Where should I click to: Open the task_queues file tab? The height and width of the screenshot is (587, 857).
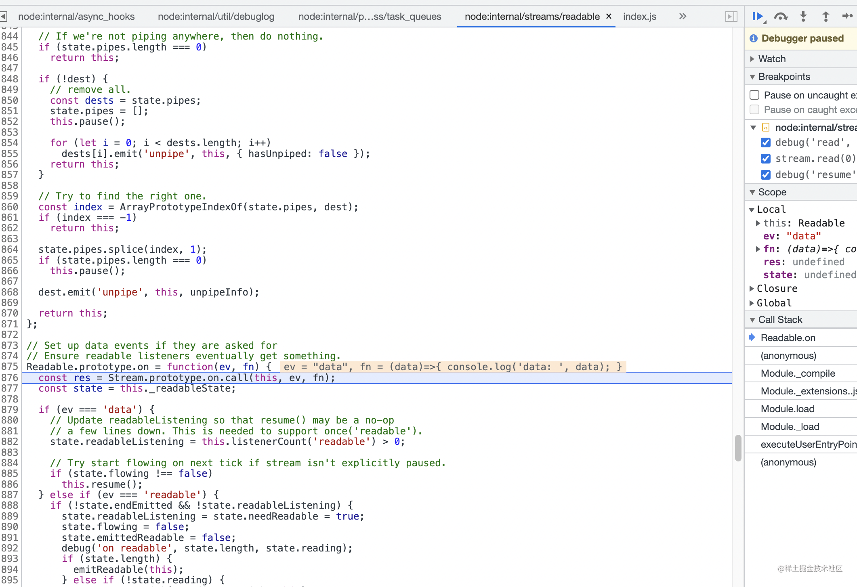370,17
